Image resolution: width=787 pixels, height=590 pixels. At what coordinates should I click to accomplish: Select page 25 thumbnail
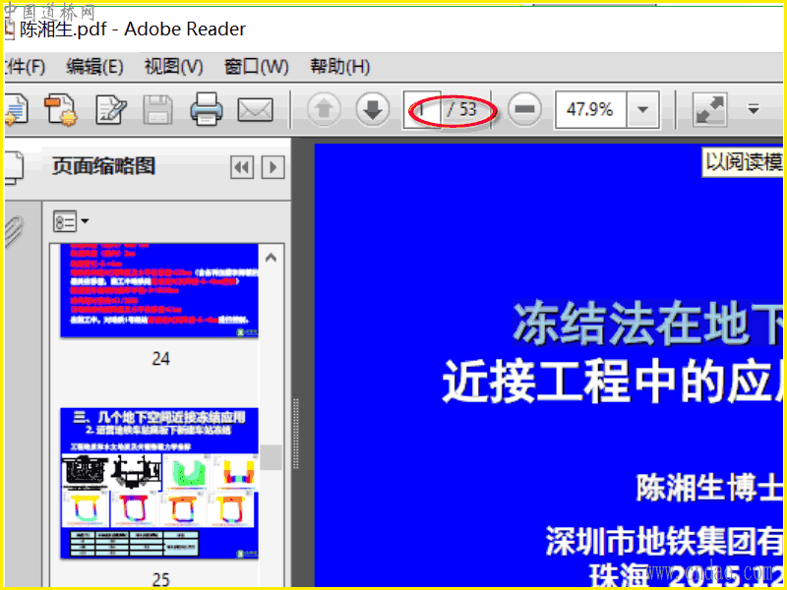[159, 483]
